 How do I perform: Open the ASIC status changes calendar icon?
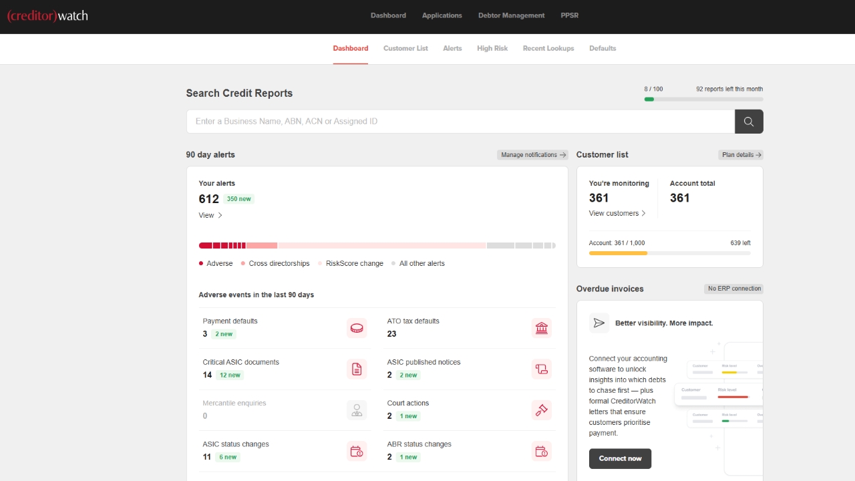(x=357, y=451)
